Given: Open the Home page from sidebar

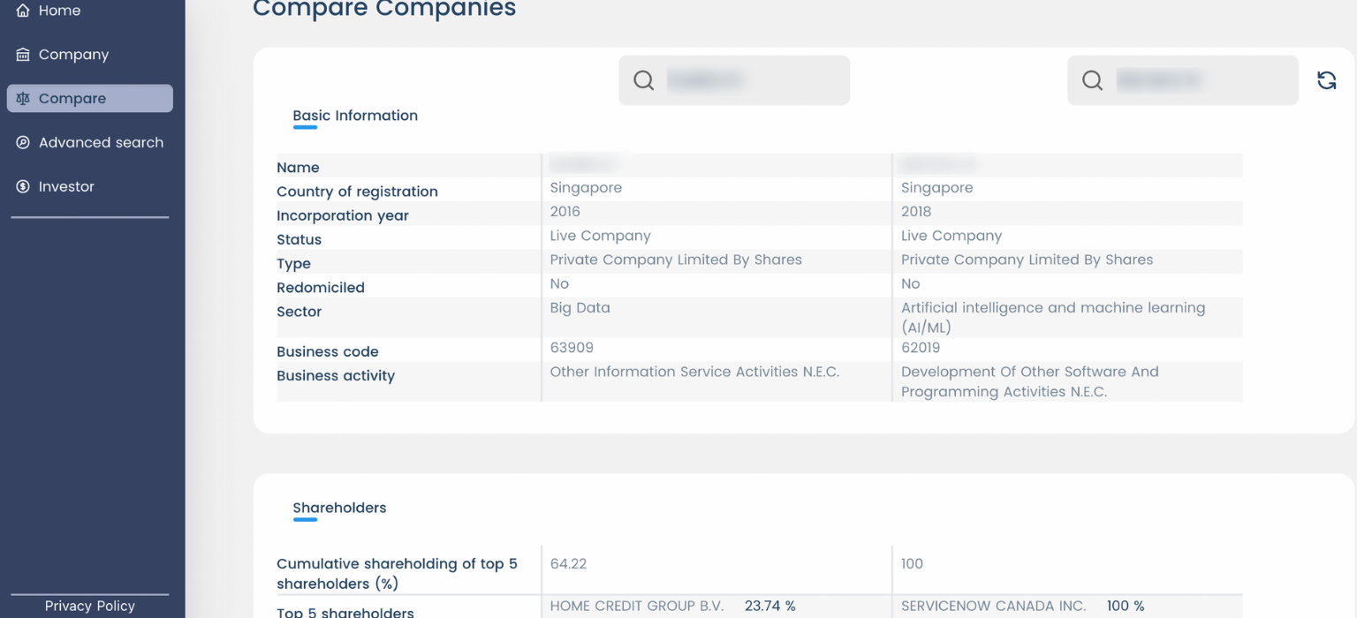Looking at the screenshot, I should pos(59,11).
